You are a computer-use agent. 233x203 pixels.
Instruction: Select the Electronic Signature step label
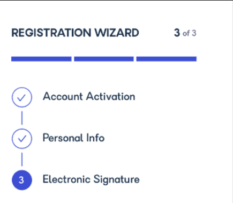tap(91, 179)
